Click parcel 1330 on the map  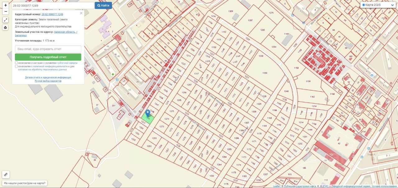pyautogui.click(x=265, y=73)
